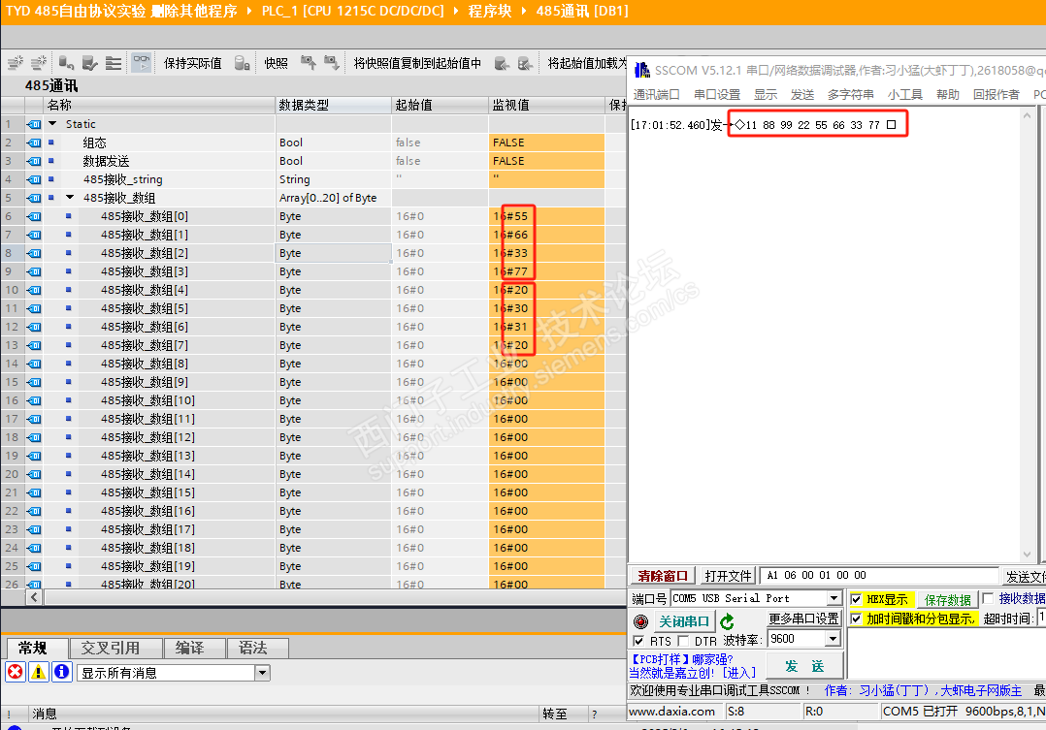Click the 数据类型 column header

(x=333, y=105)
